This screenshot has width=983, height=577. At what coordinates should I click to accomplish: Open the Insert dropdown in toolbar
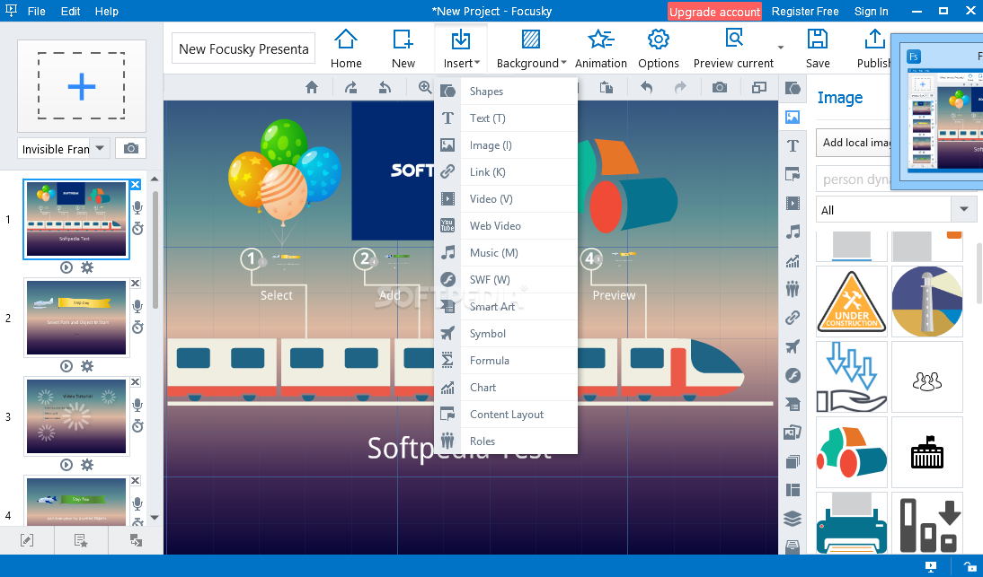click(461, 48)
